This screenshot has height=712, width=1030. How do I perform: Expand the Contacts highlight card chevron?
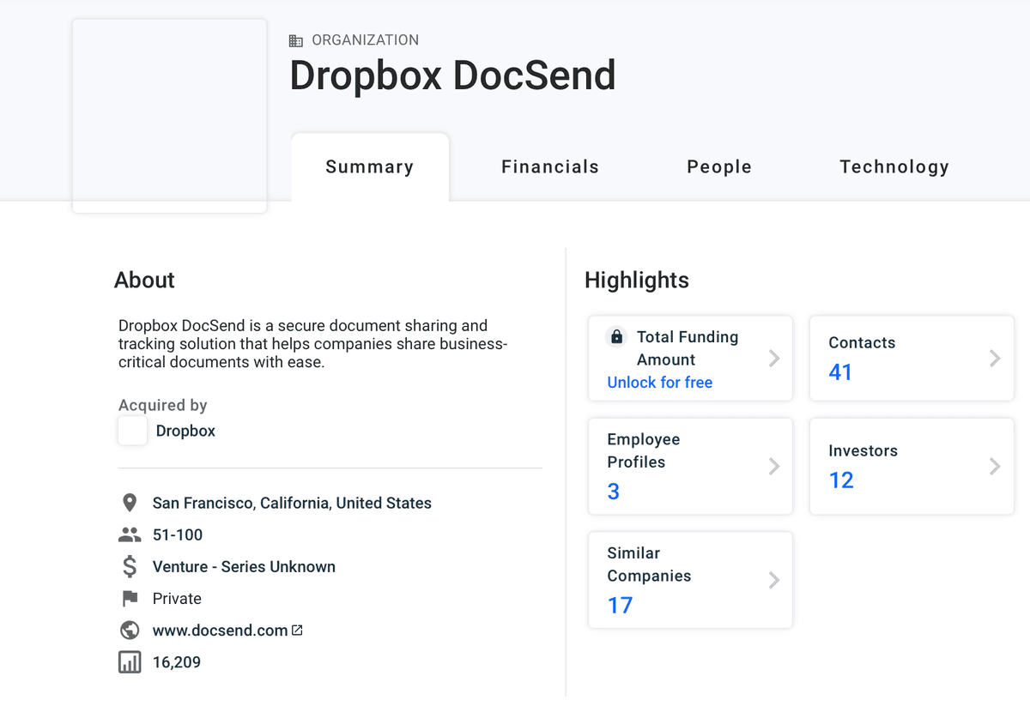[x=995, y=358]
